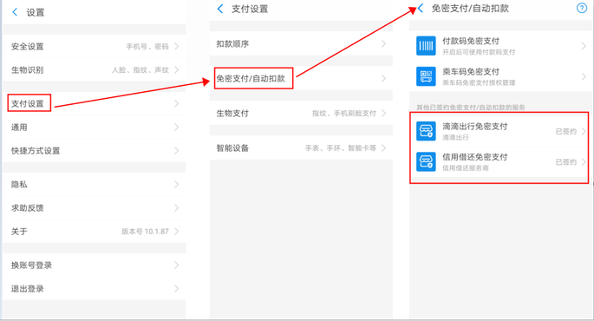
Task: Tap 手表、手环、智能卡等 hint text
Action: pyautogui.click(x=341, y=147)
